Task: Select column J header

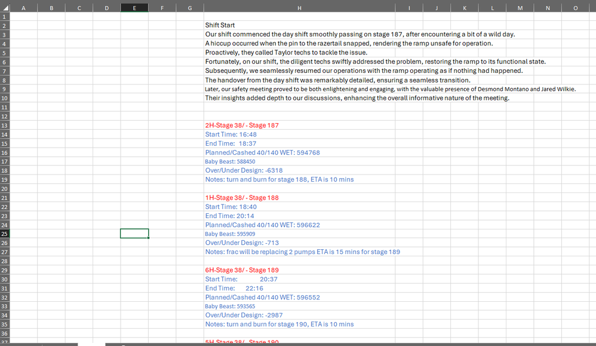Action: [x=437, y=8]
